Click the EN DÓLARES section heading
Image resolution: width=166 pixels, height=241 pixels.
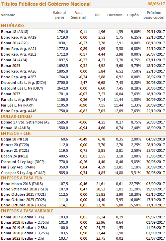(13, 26)
